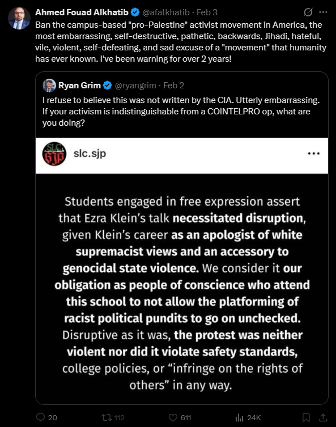Click the slc.sjp logo avatar
336x427 pixels.
(54, 154)
